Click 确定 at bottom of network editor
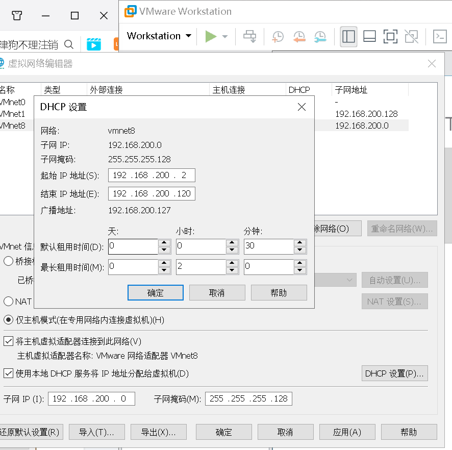This screenshot has width=452, height=450. pos(223,432)
